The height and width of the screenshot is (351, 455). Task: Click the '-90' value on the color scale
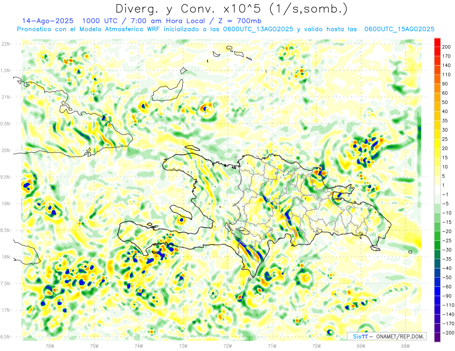pyautogui.click(x=447, y=296)
